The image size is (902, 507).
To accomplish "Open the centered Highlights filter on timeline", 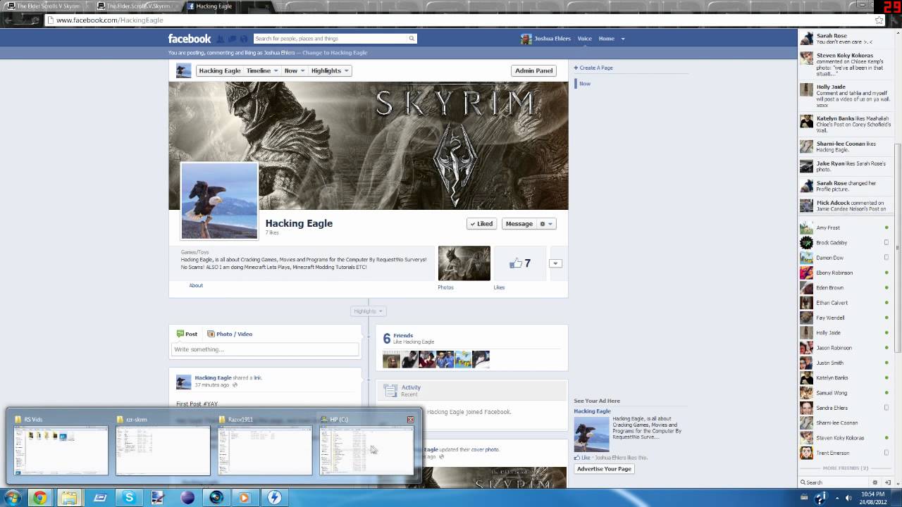I will coord(368,311).
